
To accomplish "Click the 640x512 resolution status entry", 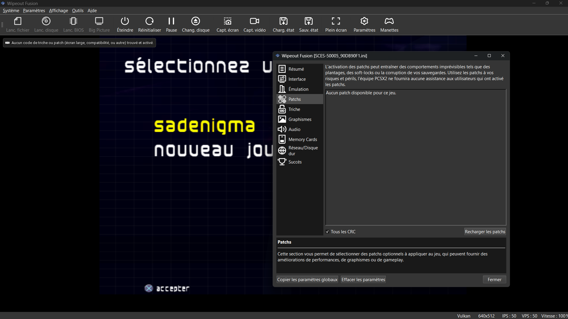I will (x=486, y=316).
